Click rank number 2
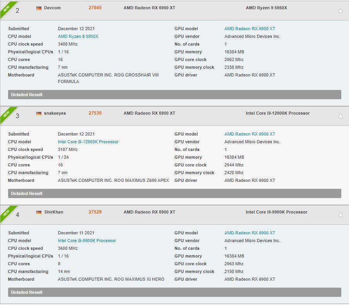Screen dimensions: 349x305 17,10
